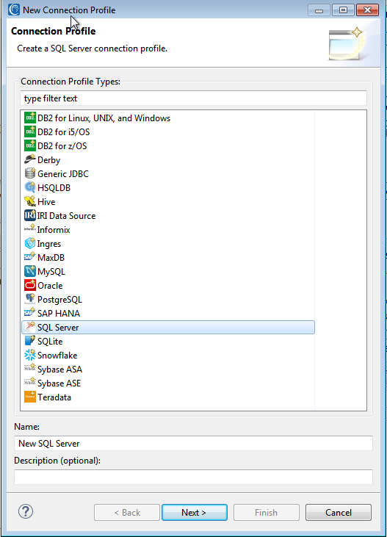387x537 pixels.
Task: Click the Description optional field
Action: 194,477
